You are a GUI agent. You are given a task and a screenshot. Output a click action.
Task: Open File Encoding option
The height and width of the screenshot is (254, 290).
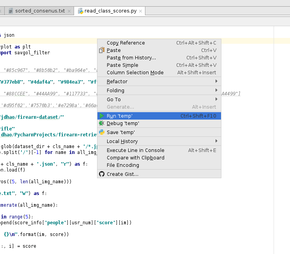click(123, 165)
